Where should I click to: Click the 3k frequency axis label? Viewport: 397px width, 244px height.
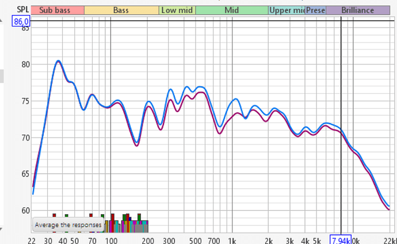pyautogui.click(x=289, y=241)
